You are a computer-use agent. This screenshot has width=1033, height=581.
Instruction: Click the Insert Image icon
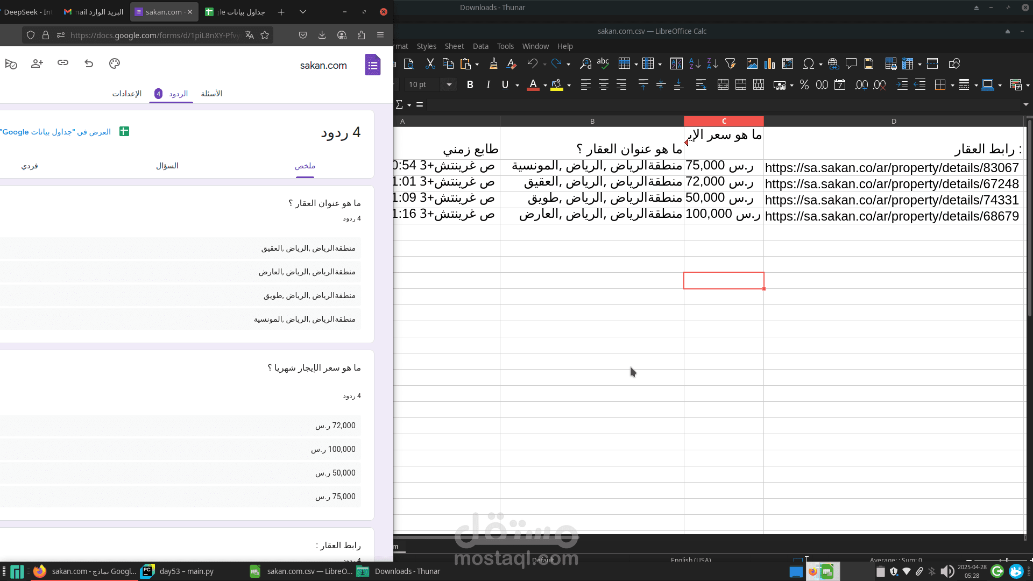[x=752, y=64]
